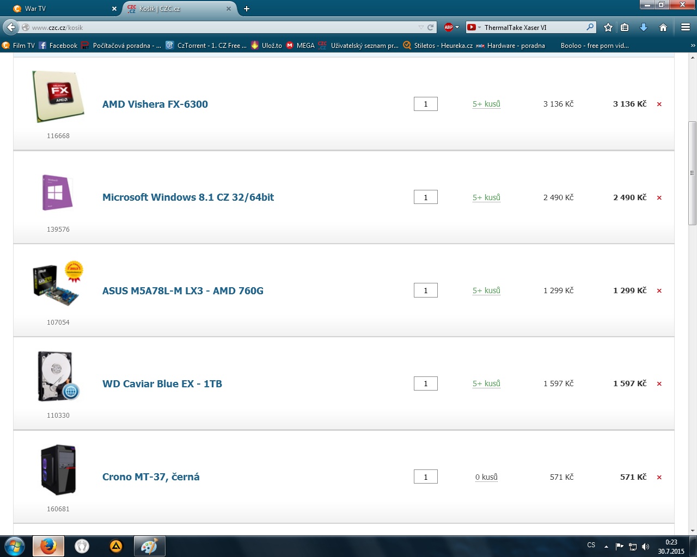Screen dimensions: 697x557
Task: Check '5+ kusů' availability for AMD Vishera
Action: [x=486, y=104]
